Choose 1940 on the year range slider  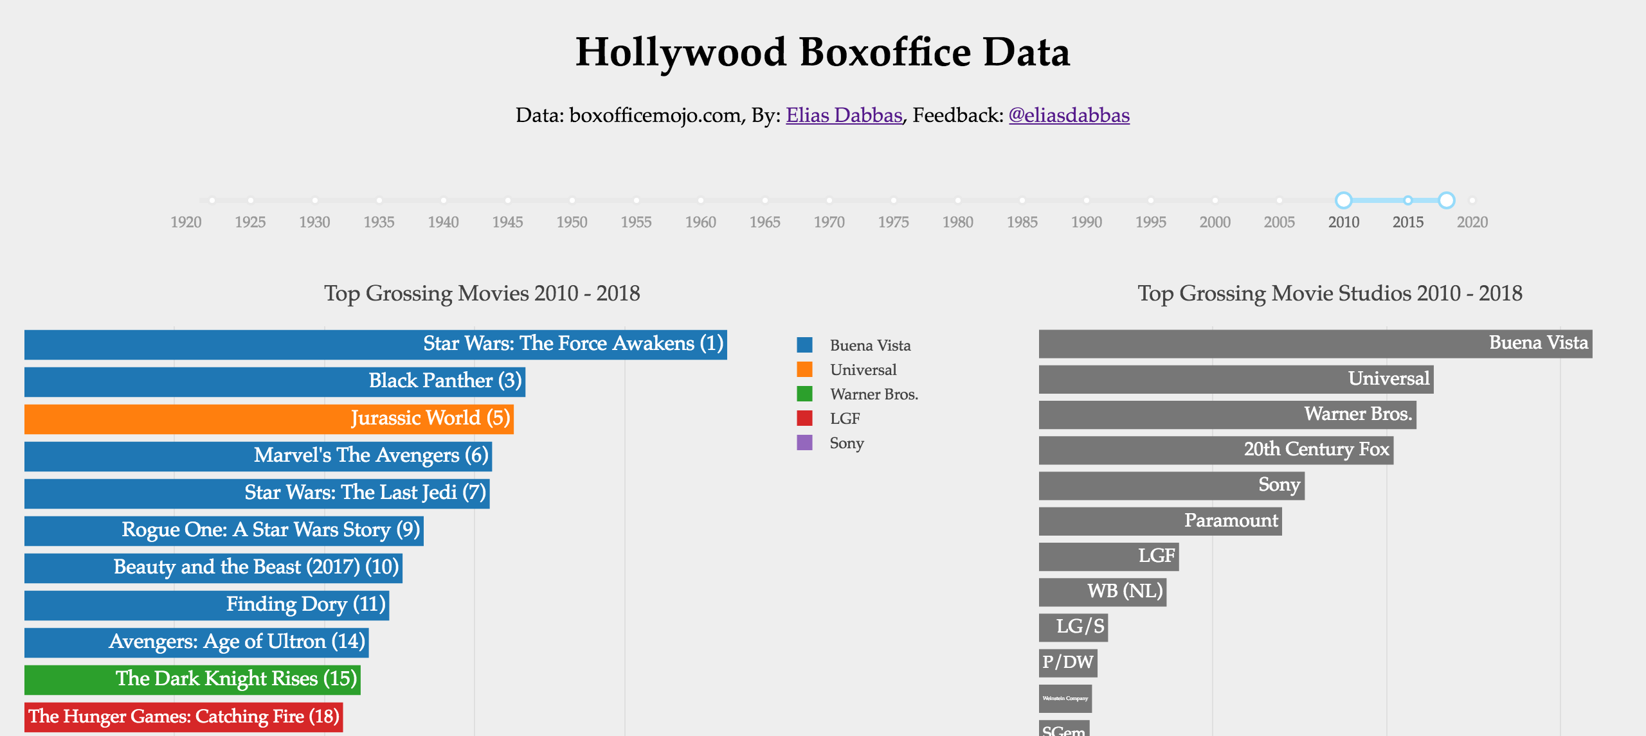pyautogui.click(x=443, y=222)
